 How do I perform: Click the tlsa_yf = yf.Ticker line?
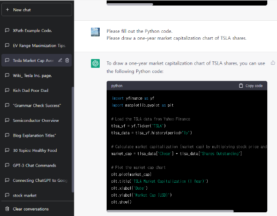[x=138, y=126]
